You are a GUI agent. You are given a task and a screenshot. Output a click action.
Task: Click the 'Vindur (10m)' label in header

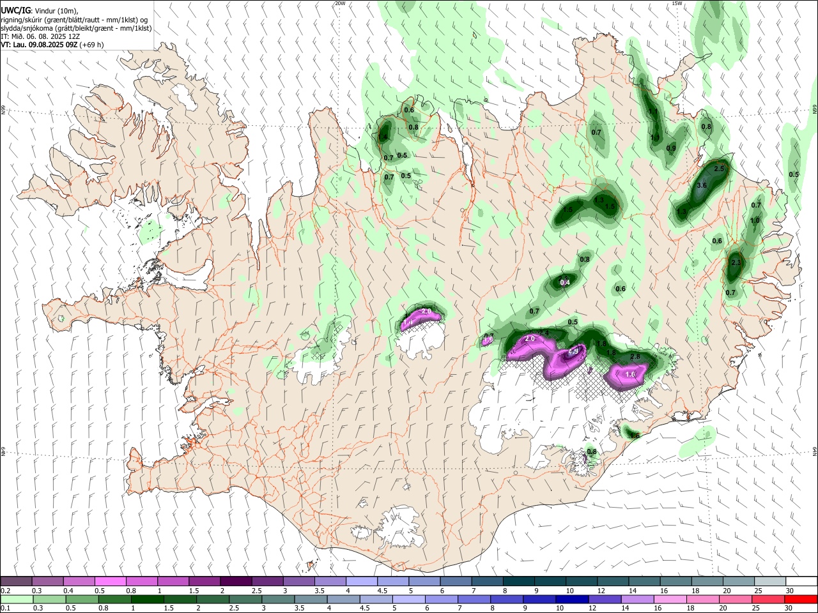(56, 11)
